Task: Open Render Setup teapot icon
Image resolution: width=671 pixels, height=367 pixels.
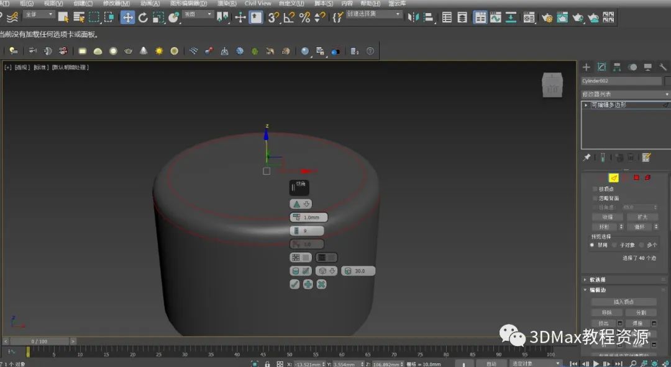Action: point(547,17)
